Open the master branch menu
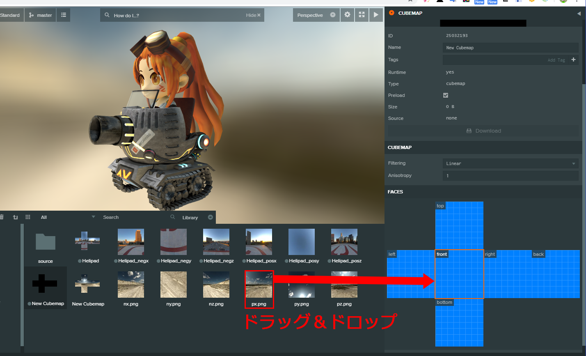Image resolution: width=586 pixels, height=356 pixels. (40, 15)
